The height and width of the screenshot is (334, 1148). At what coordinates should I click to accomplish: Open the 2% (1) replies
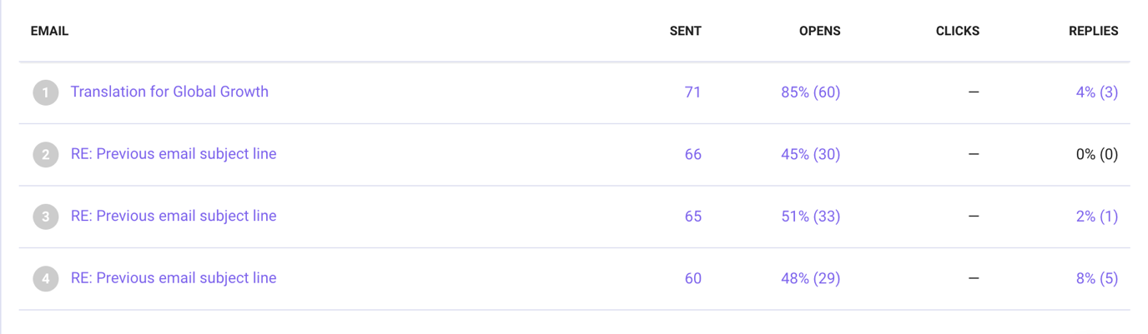click(x=1096, y=217)
